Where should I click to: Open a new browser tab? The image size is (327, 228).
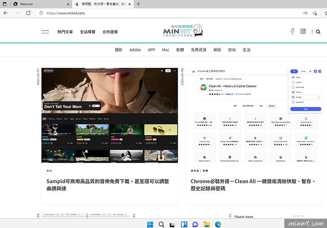click(x=138, y=4)
